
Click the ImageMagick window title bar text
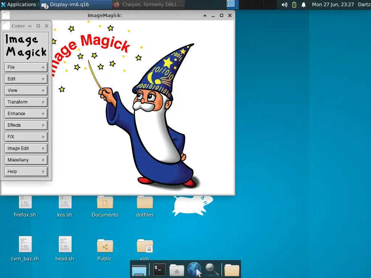[x=105, y=15]
